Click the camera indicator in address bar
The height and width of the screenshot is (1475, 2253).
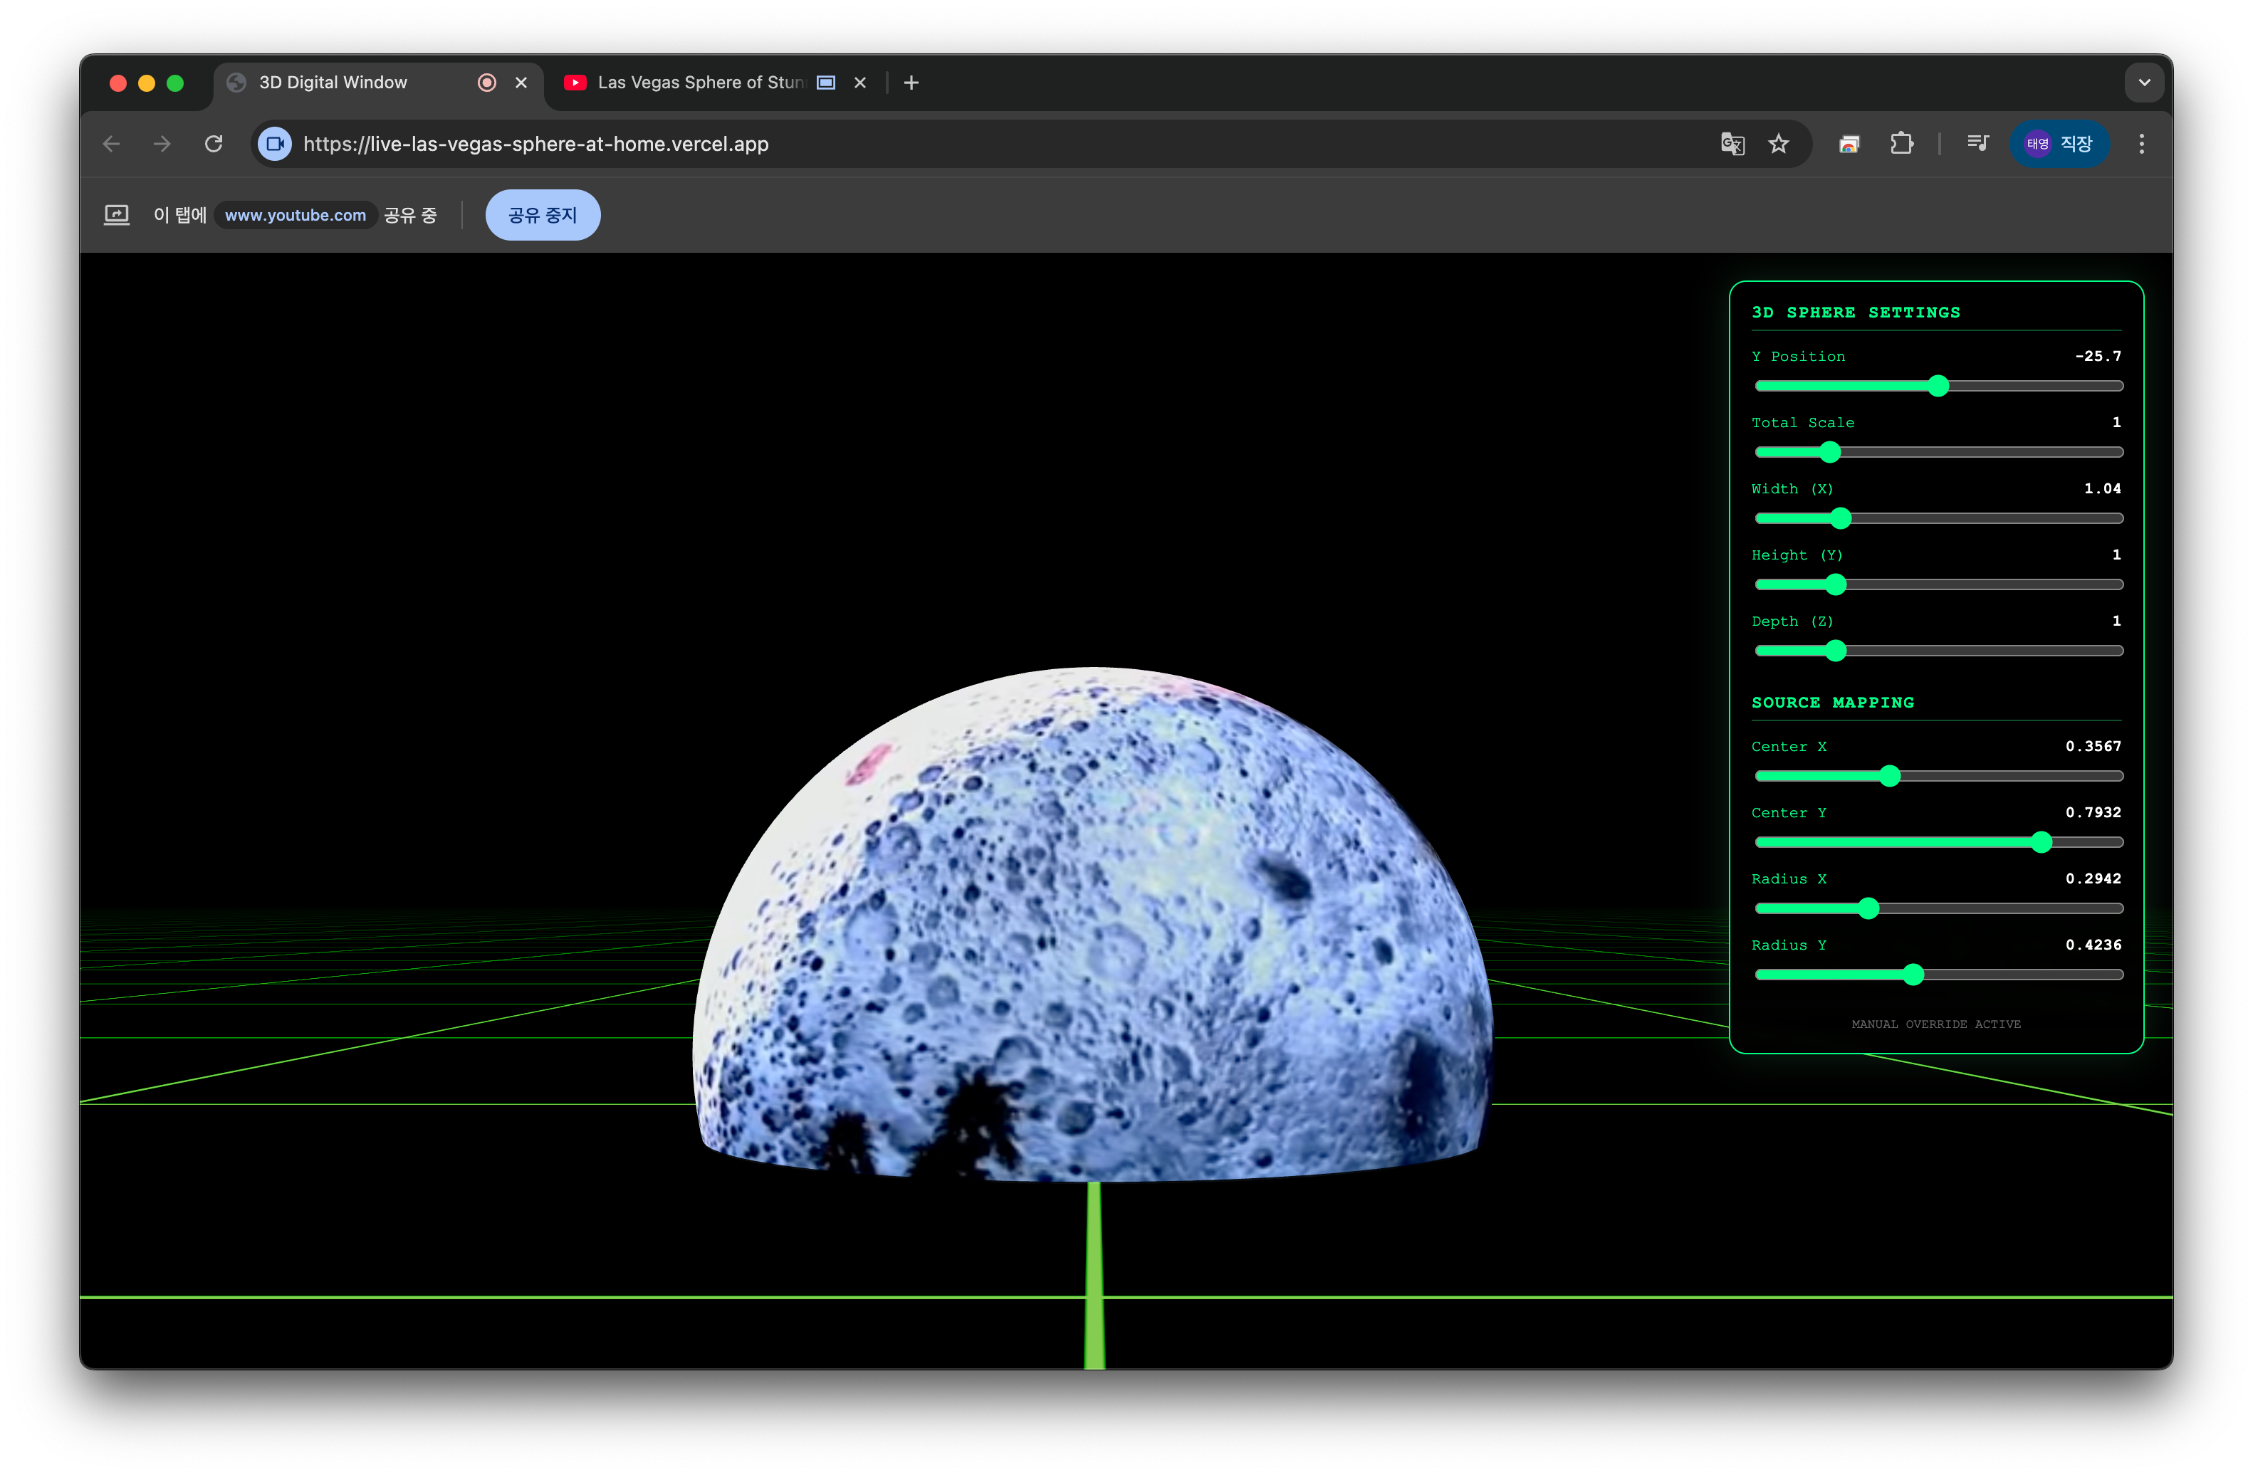point(276,144)
